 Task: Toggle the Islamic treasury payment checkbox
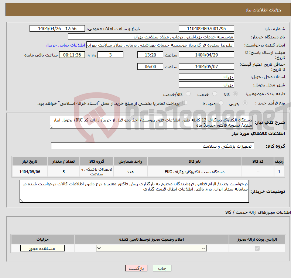[185, 103]
